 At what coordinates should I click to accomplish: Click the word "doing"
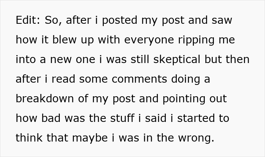pos(185,79)
